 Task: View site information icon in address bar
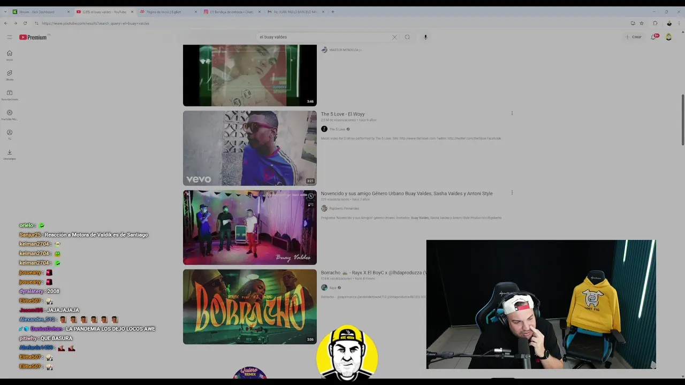pyautogui.click(x=36, y=23)
